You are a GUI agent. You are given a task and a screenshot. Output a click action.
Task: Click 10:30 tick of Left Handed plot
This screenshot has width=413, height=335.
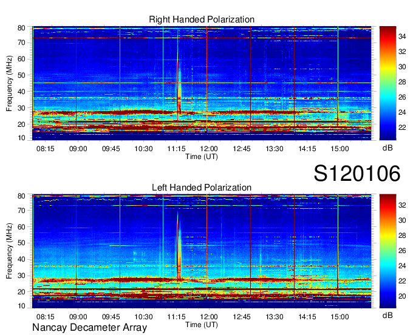[143, 317]
